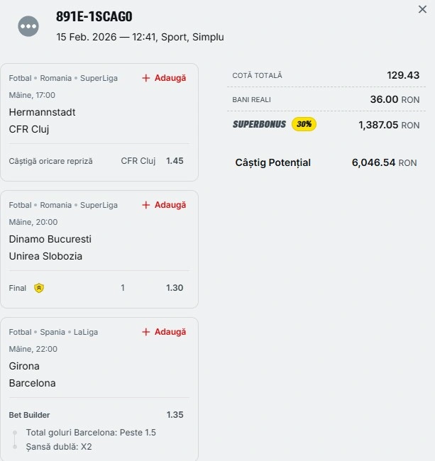Click the three-dots avatar icon
Screen dimensions: 435x461
28,26
